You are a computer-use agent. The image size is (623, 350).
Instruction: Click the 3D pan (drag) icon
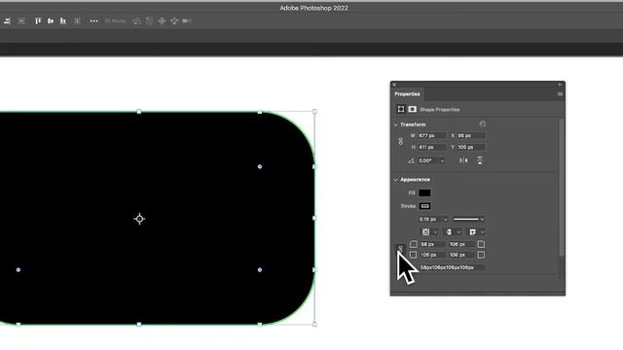click(162, 21)
